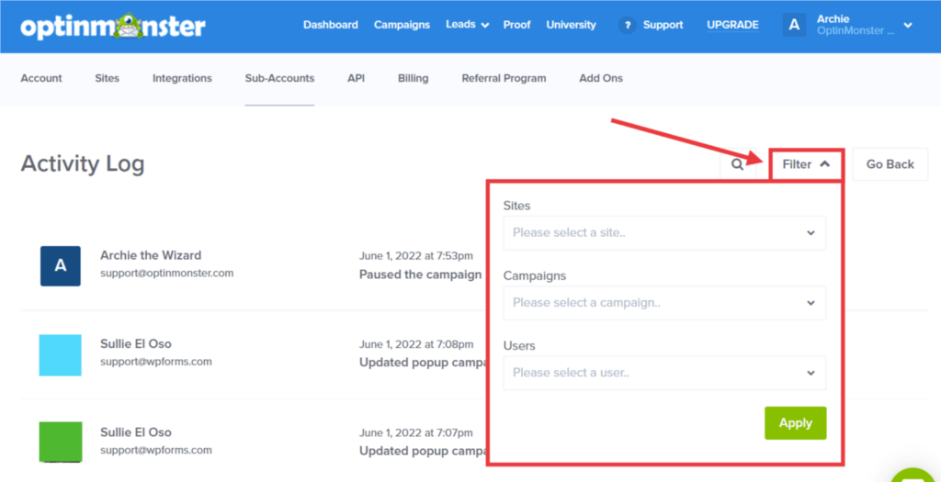Click the Go Back button
The width and height of the screenshot is (941, 482).
[890, 164]
